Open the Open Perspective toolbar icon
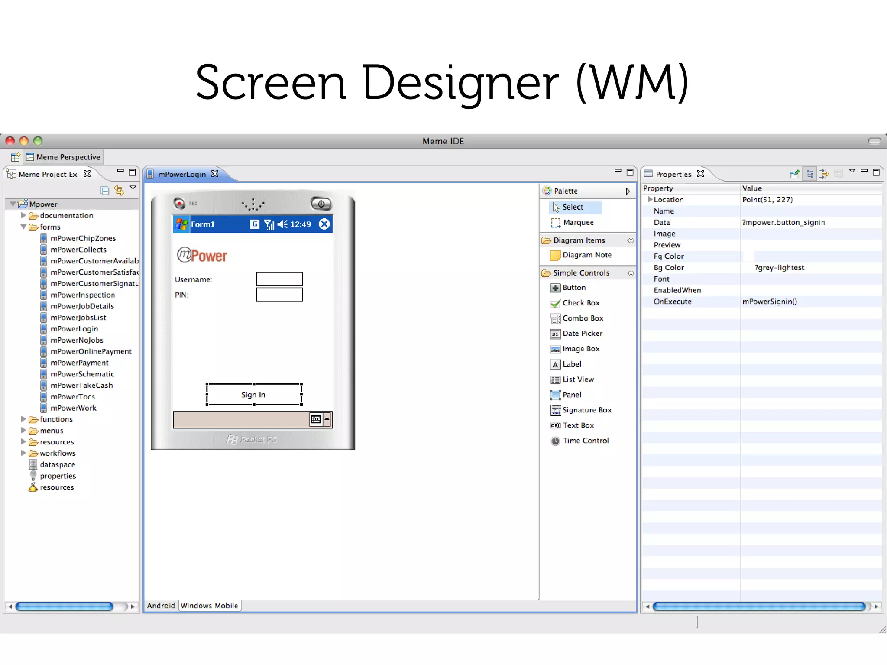This screenshot has width=887, height=665. [16, 157]
